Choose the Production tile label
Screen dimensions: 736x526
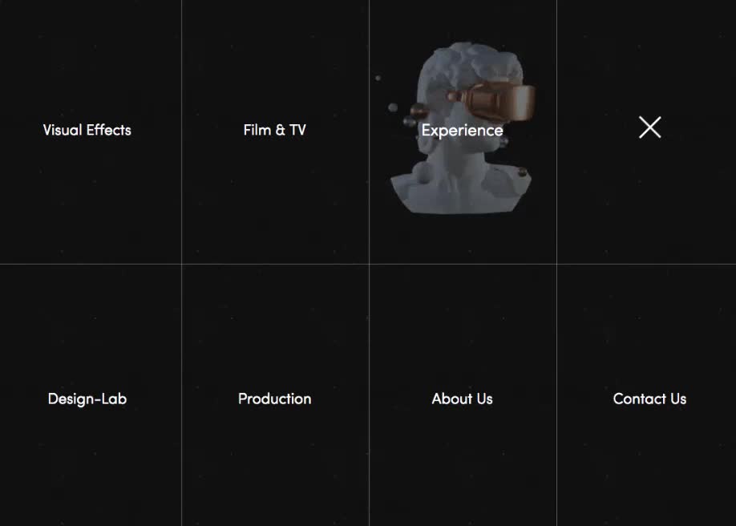pyautogui.click(x=274, y=399)
